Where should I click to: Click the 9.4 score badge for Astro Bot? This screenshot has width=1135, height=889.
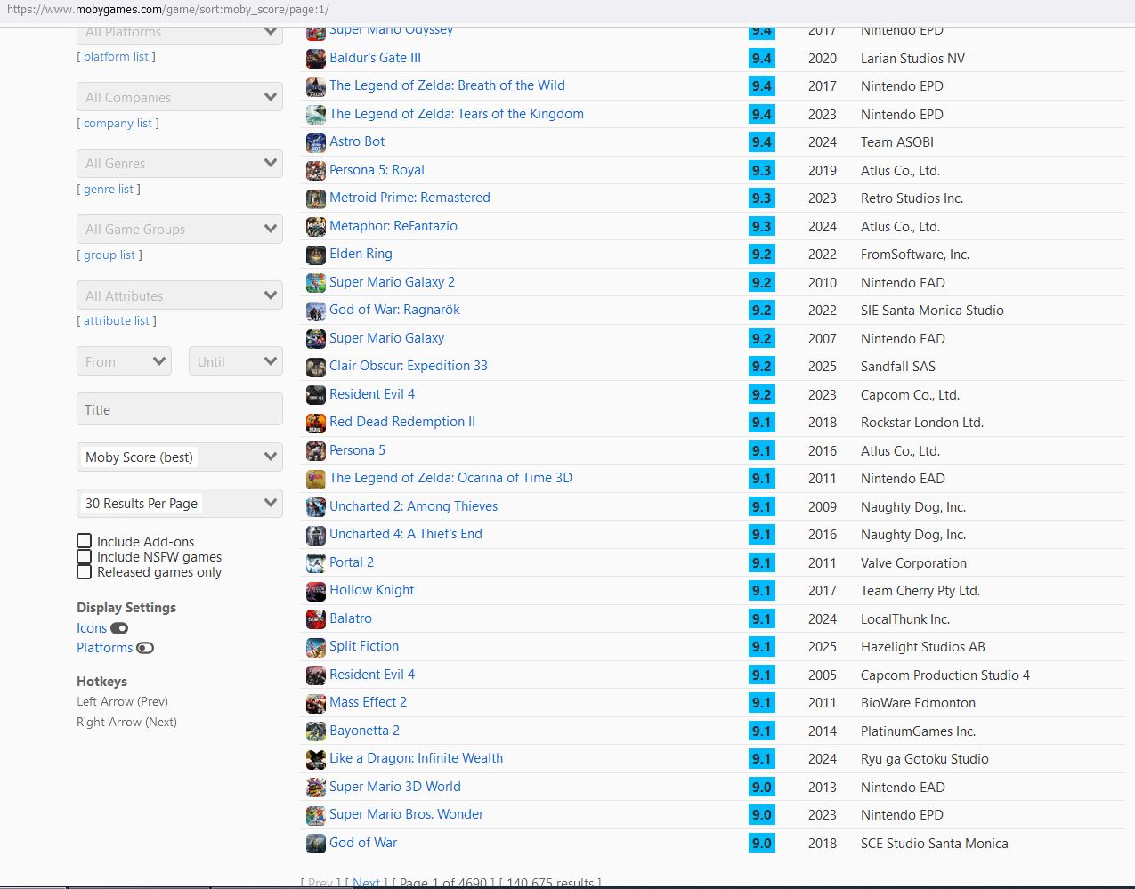point(761,142)
